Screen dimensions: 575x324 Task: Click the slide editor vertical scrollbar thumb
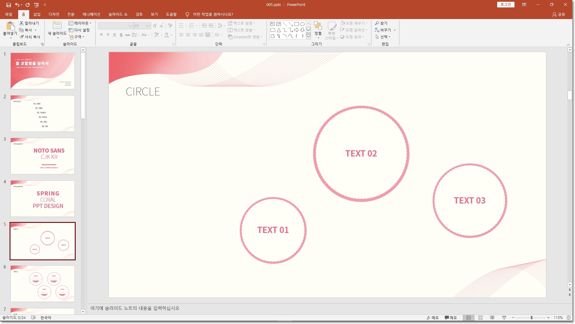click(x=570, y=95)
